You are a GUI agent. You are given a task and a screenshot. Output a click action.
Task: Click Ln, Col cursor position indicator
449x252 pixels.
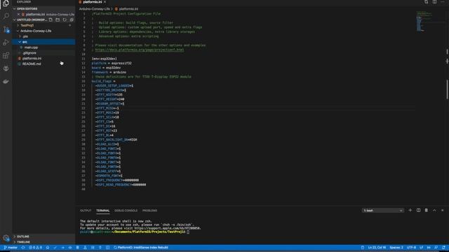[377, 247]
